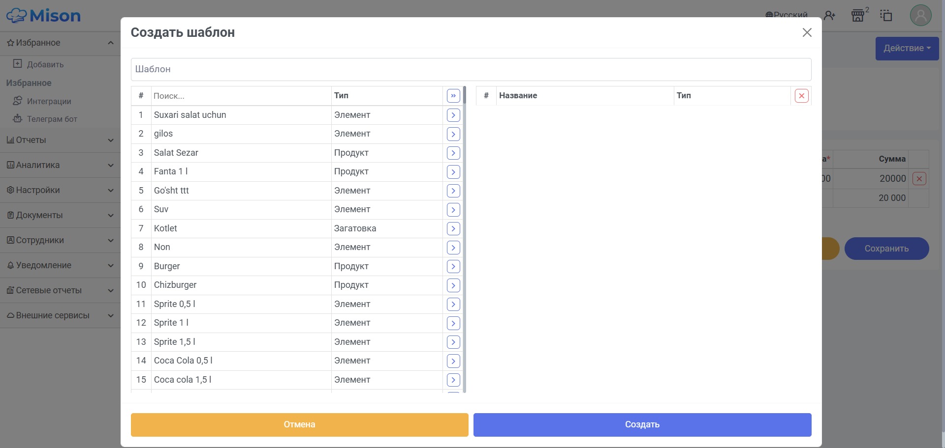Delete the 20000 sum row

pos(919,179)
